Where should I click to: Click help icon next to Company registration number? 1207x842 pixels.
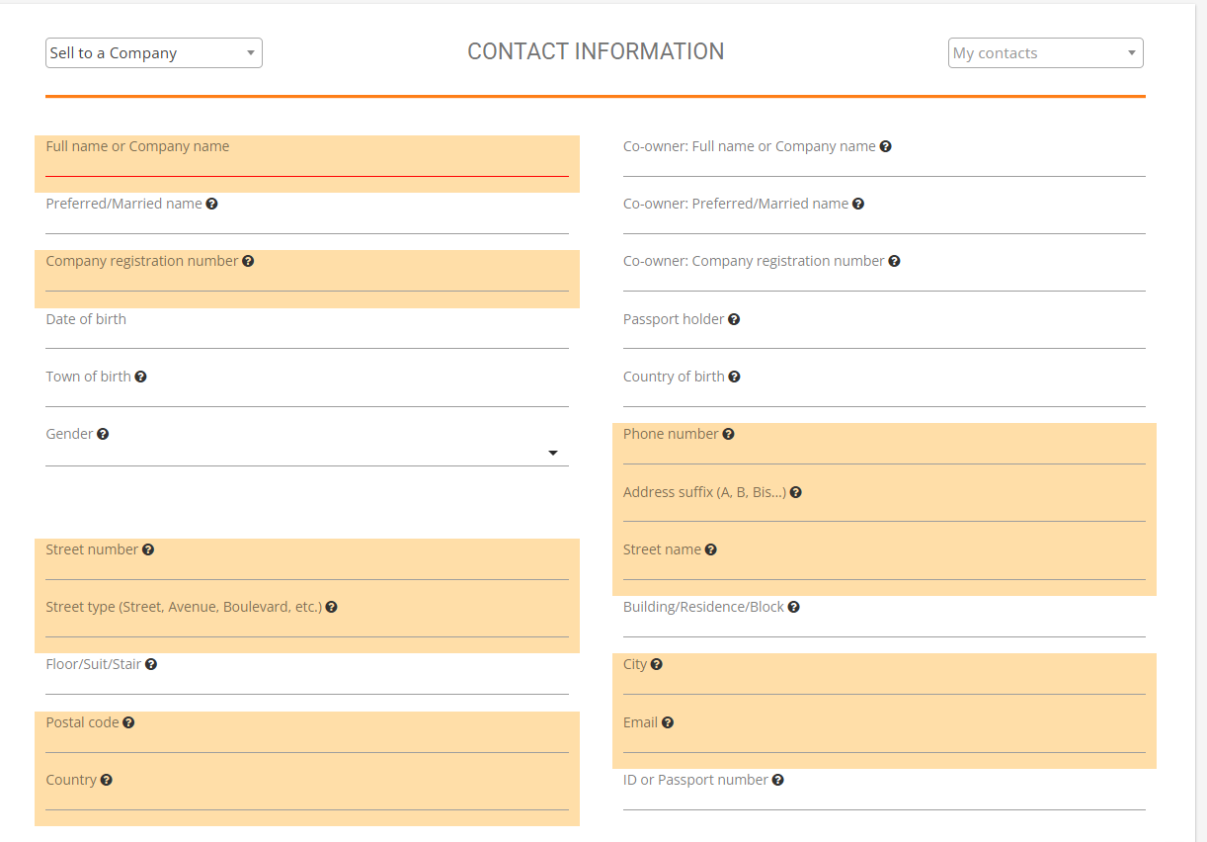248,261
